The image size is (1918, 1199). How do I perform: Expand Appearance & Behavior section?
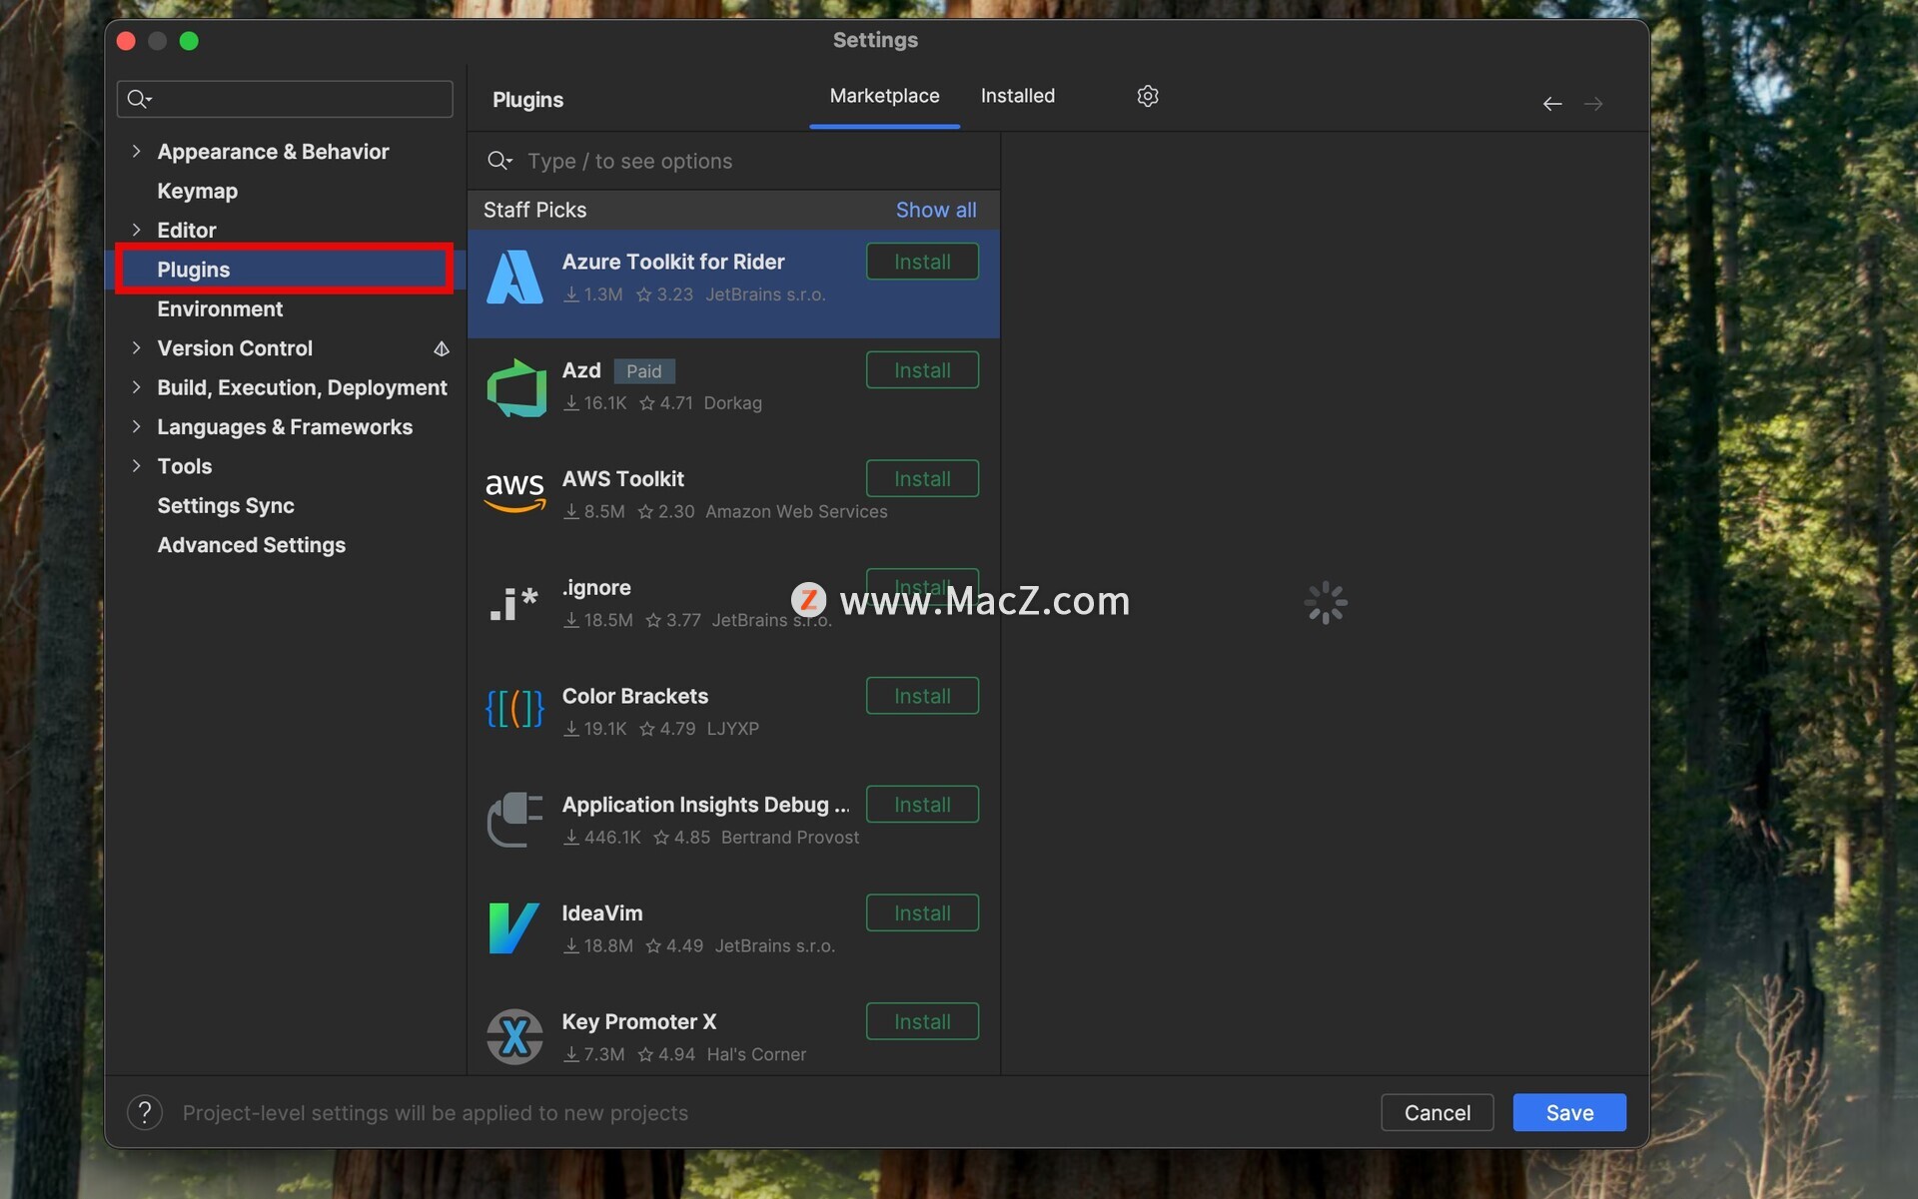137,151
